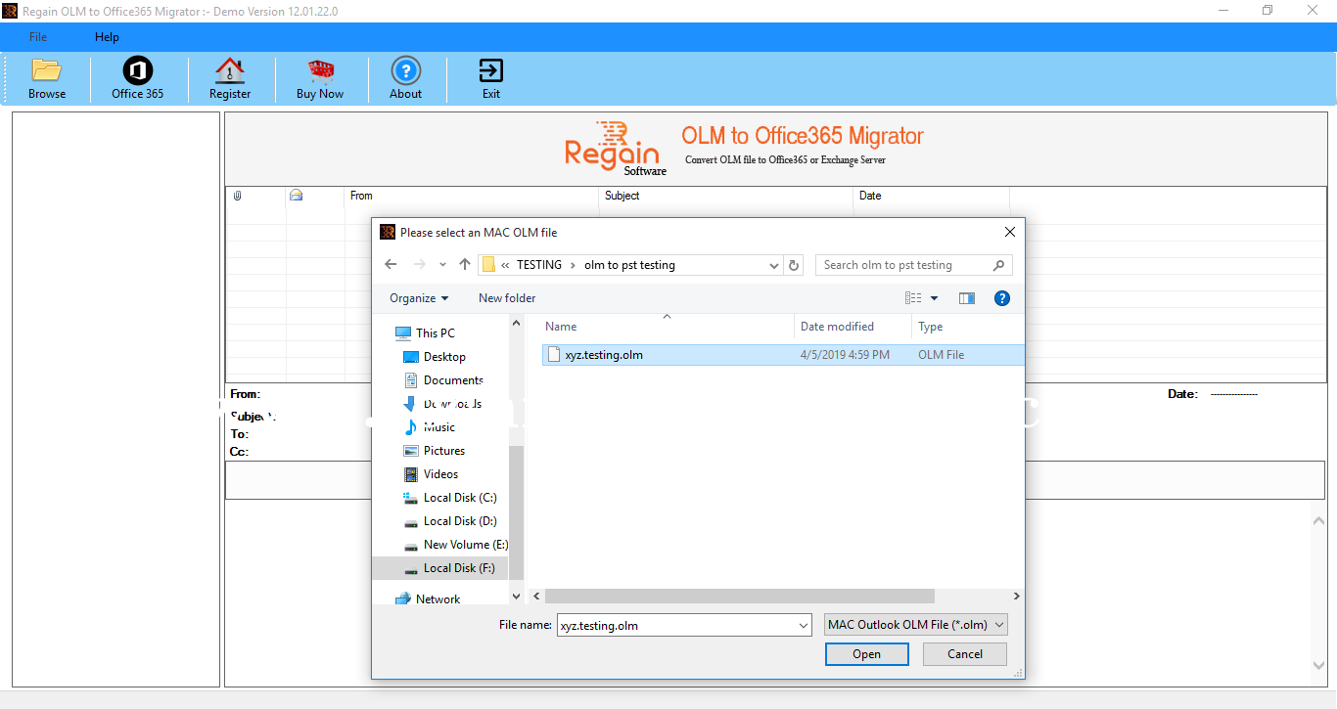Select New Volume (E:)

click(465, 545)
